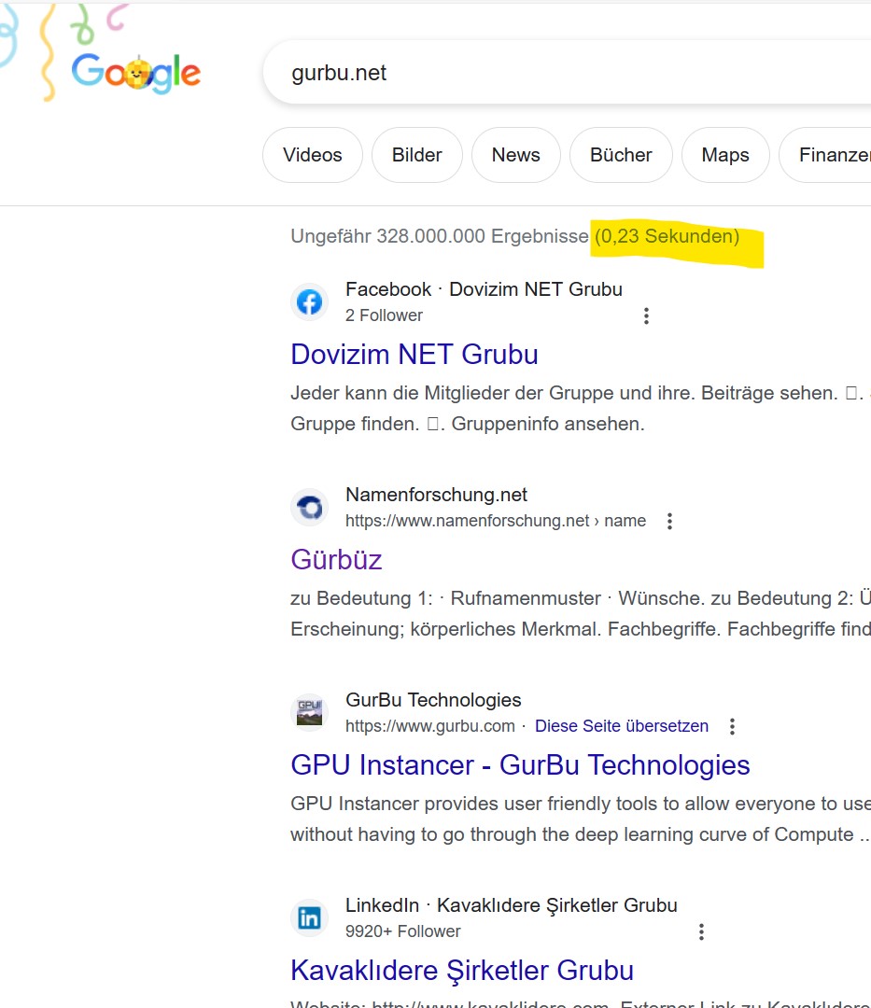This screenshot has height=1008, width=871.
Task: Click the LinkedIn · Kavaklıdere Şirketler Grubu source line
Action: click(x=511, y=905)
